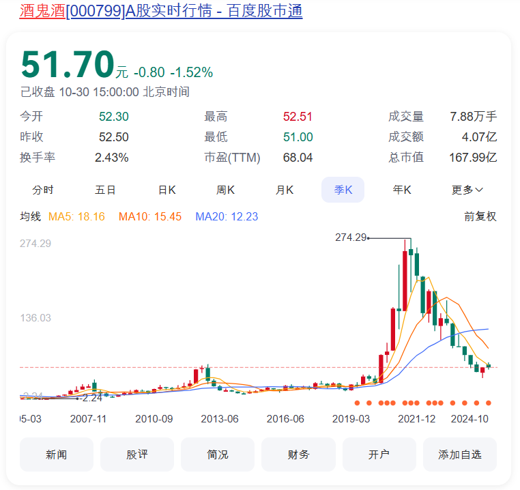Screen dimensions: 520x490
Task: Open the 股评 section
Action: coord(137,454)
